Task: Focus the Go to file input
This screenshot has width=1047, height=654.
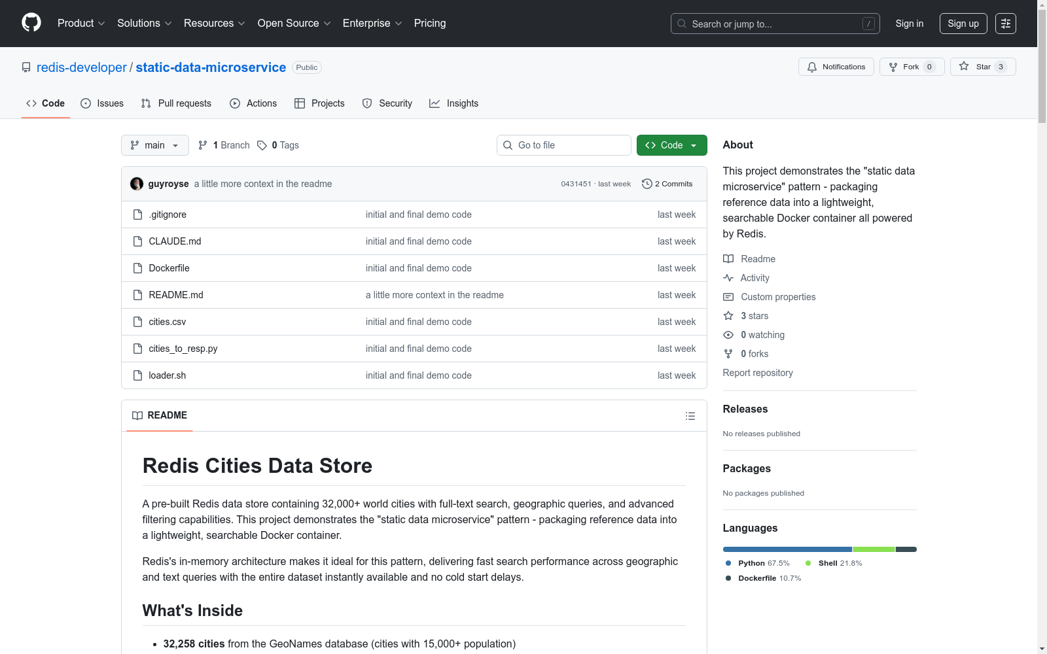Action: (564, 145)
